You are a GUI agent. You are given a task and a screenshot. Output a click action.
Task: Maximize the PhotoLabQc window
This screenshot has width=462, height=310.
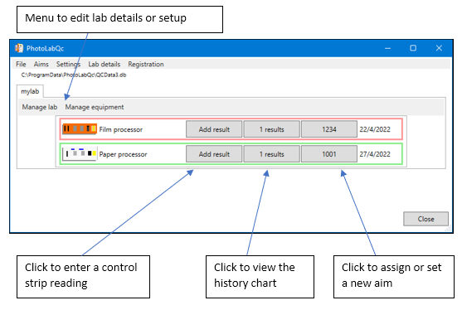point(413,48)
